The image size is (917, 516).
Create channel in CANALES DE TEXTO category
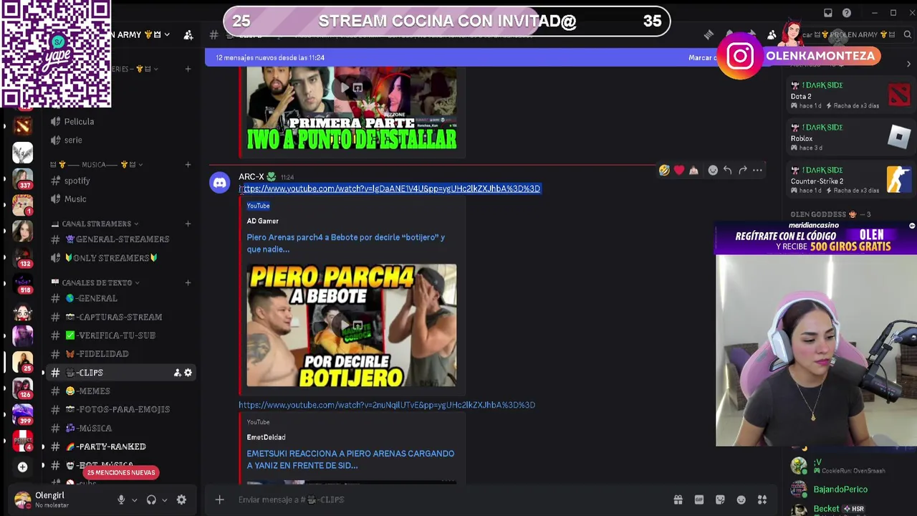coord(188,282)
